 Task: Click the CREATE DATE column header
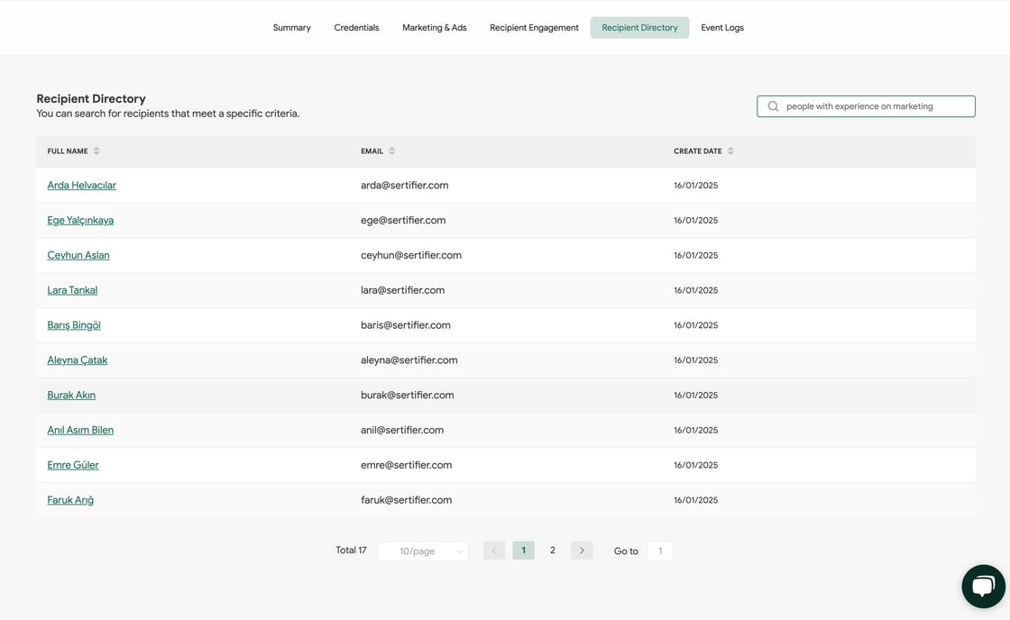pyautogui.click(x=698, y=151)
